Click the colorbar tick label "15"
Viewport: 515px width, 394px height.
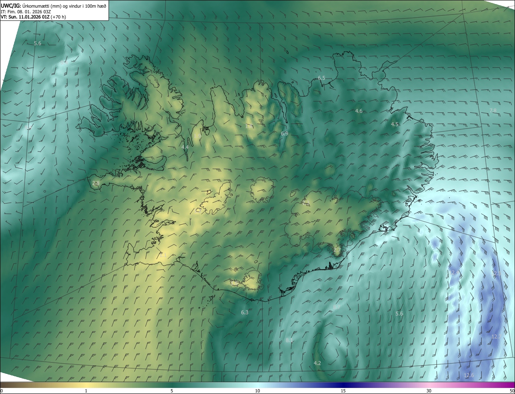343,391
